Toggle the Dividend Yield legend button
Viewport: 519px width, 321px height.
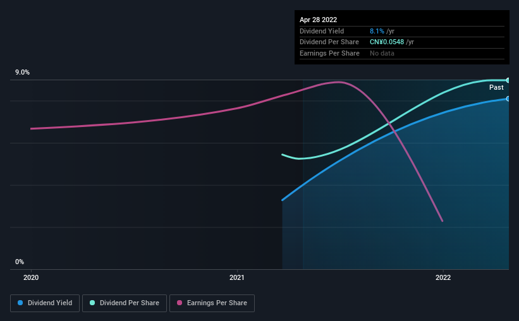(45, 303)
